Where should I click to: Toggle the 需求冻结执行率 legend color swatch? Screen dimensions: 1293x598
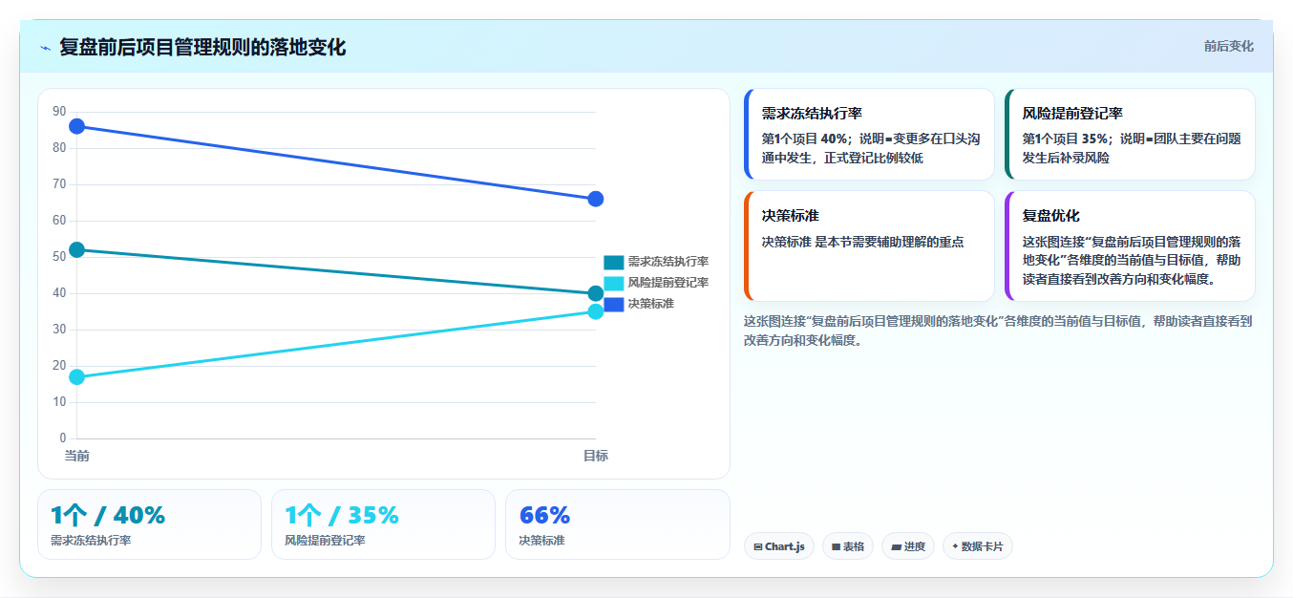614,262
